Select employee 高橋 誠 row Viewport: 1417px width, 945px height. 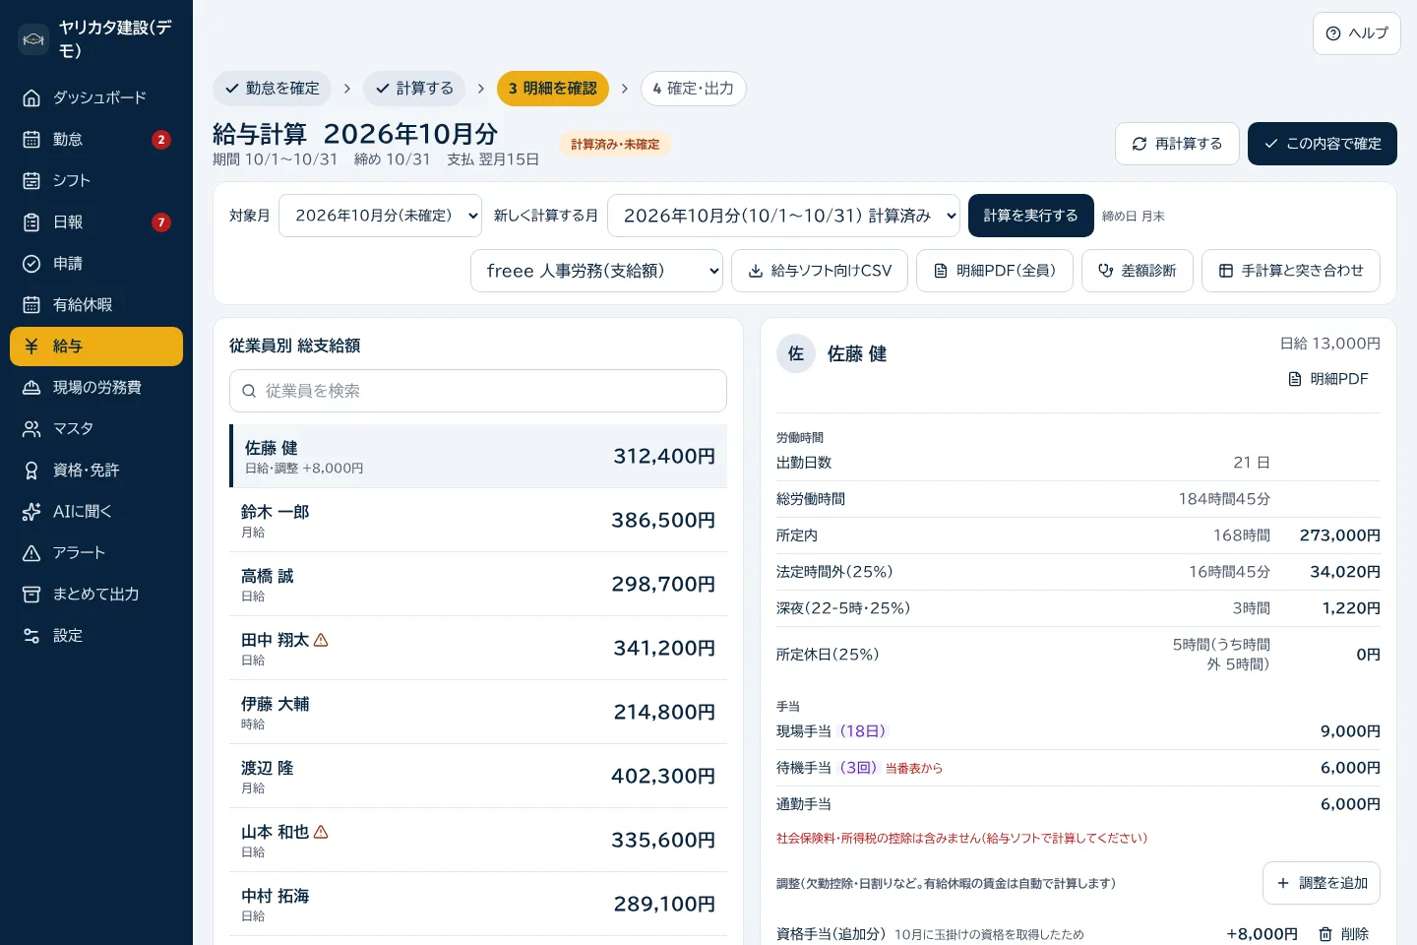click(x=478, y=584)
